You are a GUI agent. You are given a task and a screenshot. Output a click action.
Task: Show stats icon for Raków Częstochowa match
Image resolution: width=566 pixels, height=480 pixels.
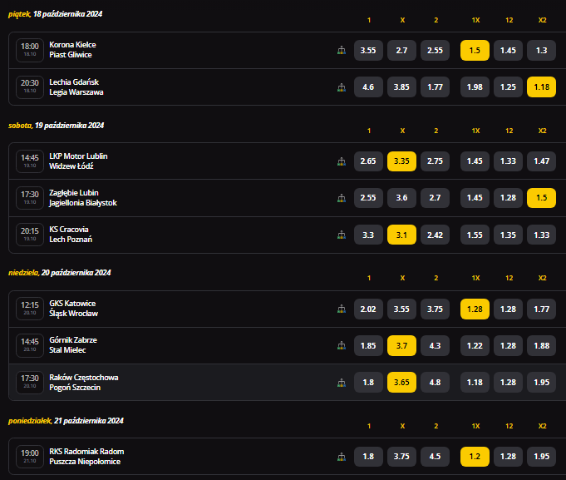341,382
